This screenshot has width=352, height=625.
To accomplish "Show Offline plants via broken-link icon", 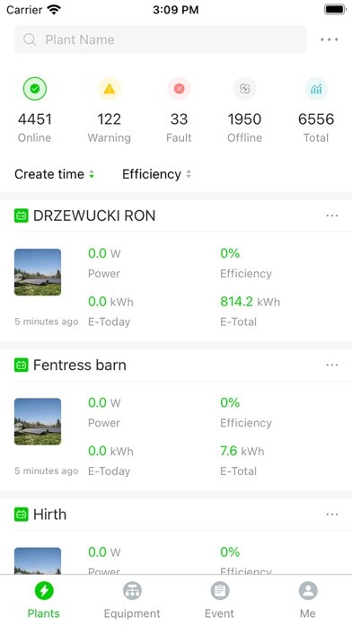I will tap(244, 89).
